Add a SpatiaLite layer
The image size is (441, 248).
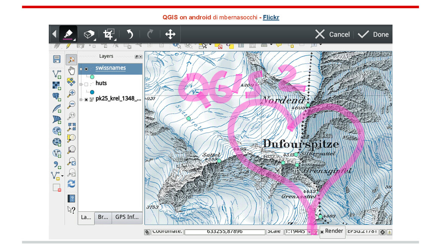57,108
